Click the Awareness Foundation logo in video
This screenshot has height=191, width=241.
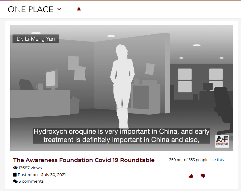[222, 141]
